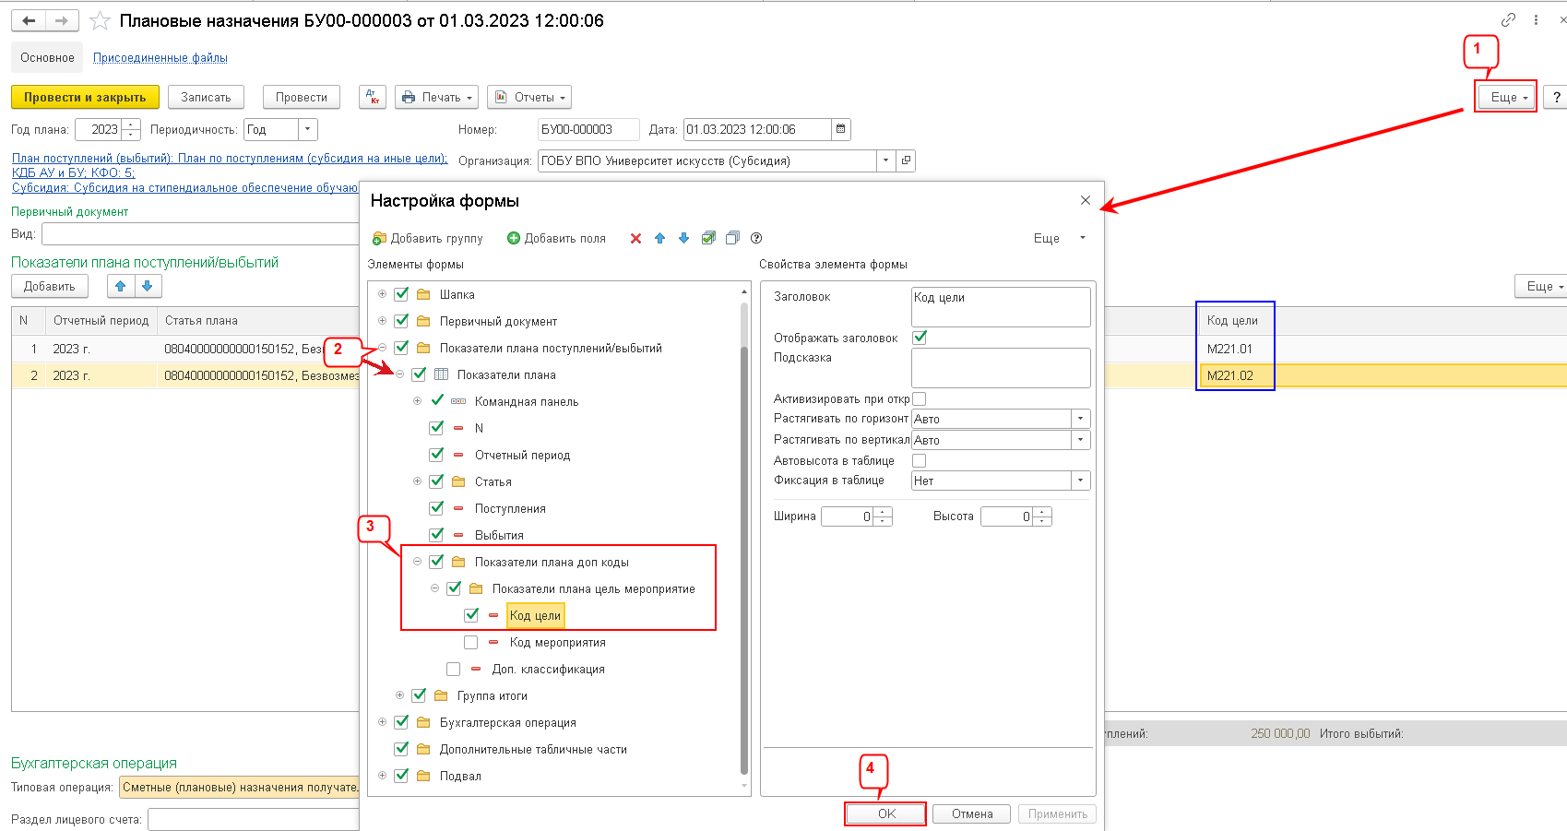The image size is (1567, 831).
Task: Enable Активизировать при открытии checkbox
Action: [x=920, y=398]
